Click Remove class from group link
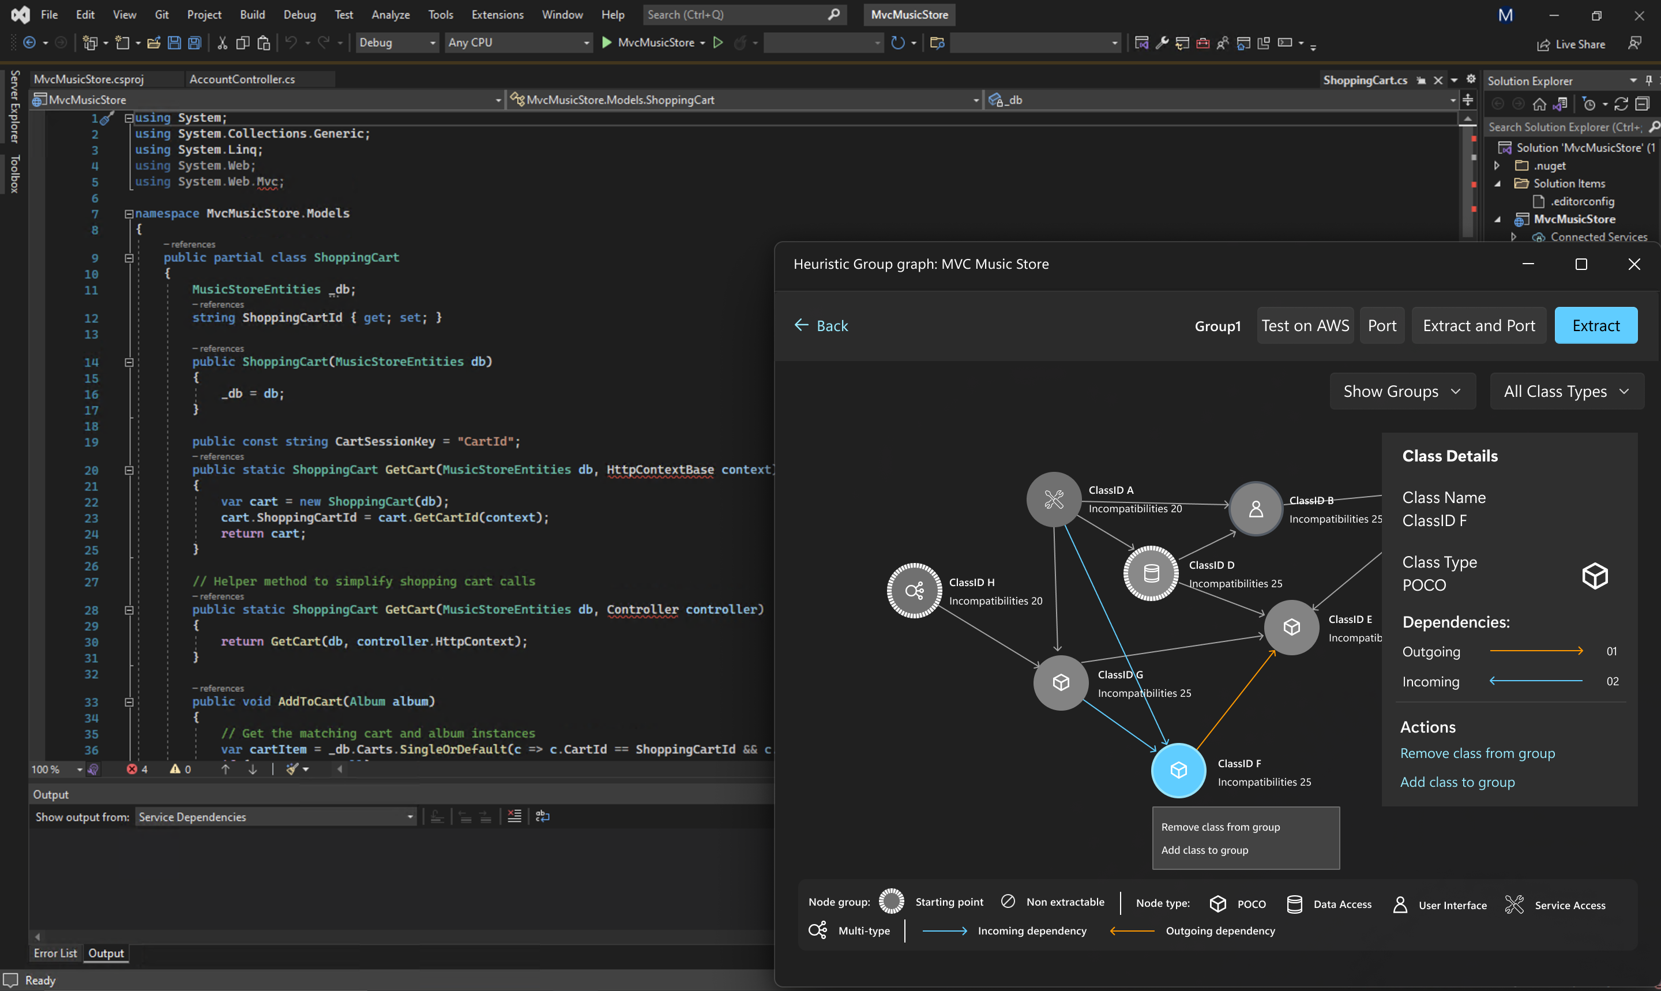This screenshot has height=991, width=1661. pyautogui.click(x=1477, y=753)
